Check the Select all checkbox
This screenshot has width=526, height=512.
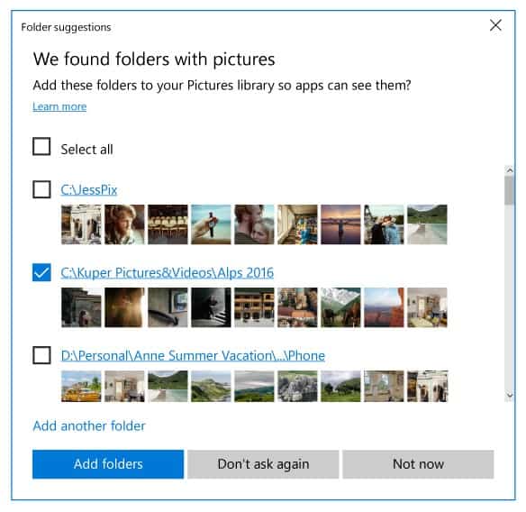[41, 146]
